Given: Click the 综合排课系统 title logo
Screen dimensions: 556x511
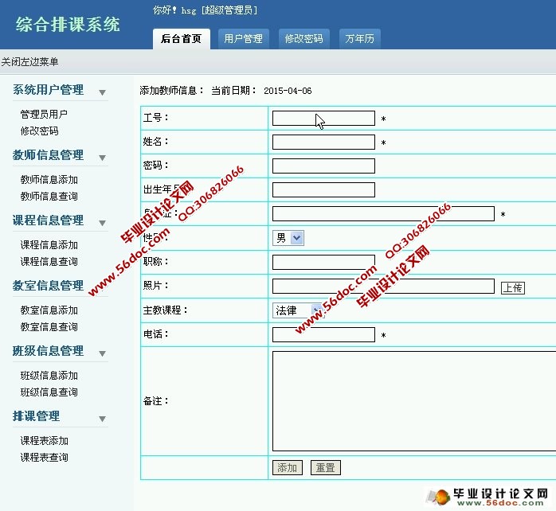Looking at the screenshot, I should click(68, 25).
